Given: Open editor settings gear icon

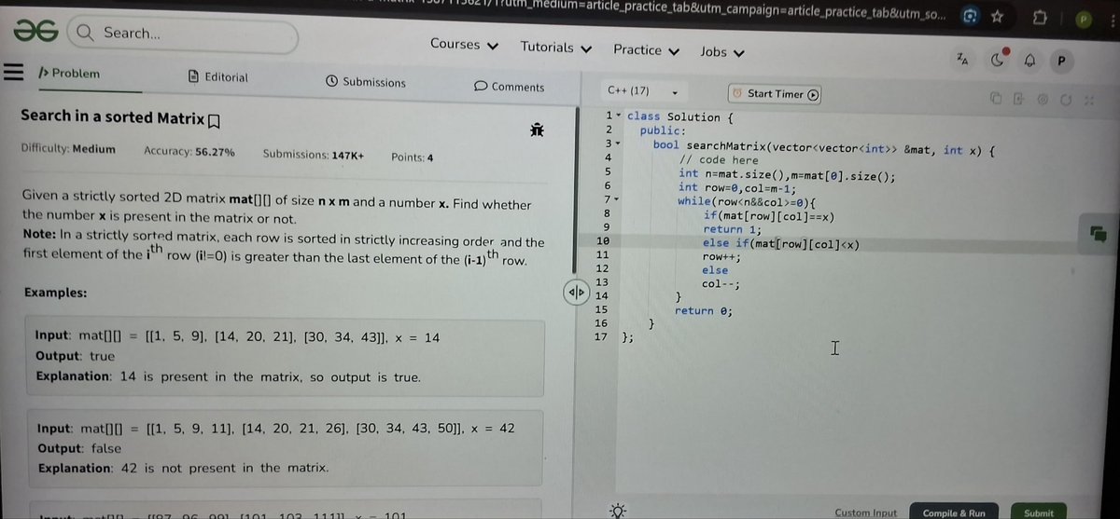Looking at the screenshot, I should pos(1043,98).
